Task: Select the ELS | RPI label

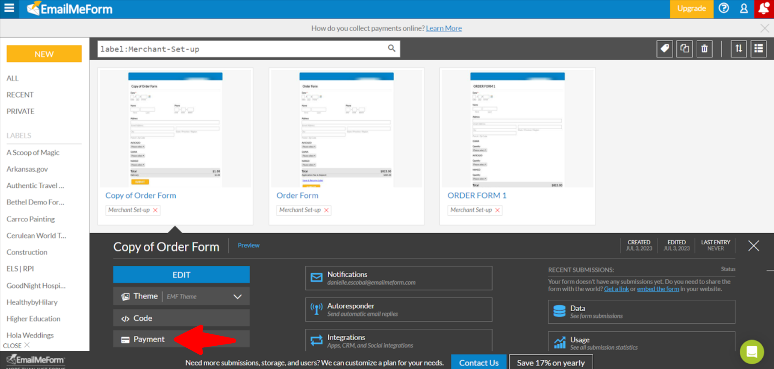Action: [20, 269]
